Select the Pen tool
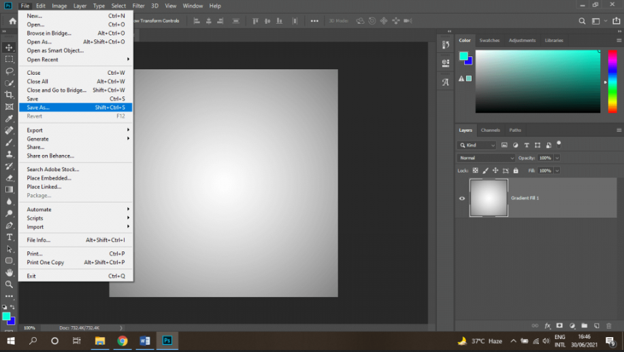The width and height of the screenshot is (624, 352). tap(9, 225)
